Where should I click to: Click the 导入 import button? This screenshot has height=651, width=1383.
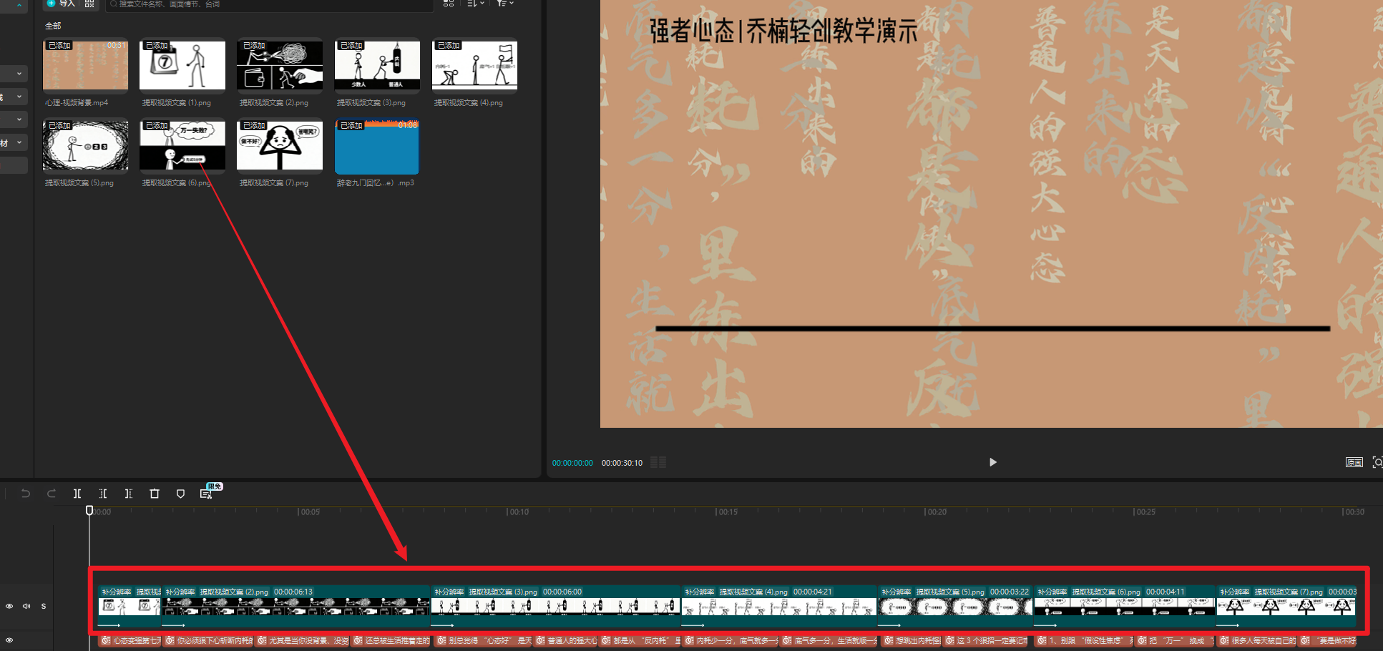[62, 4]
